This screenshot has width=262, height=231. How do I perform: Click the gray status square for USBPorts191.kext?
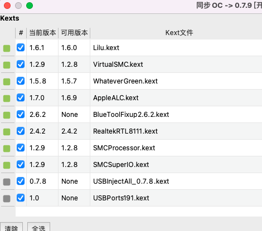point(7,199)
